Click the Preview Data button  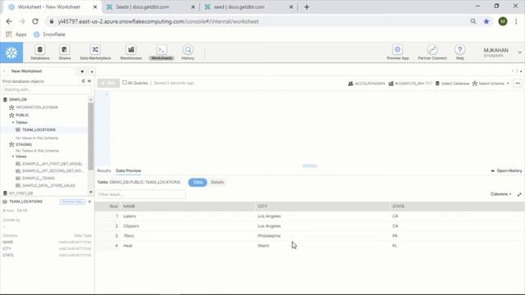point(72,202)
